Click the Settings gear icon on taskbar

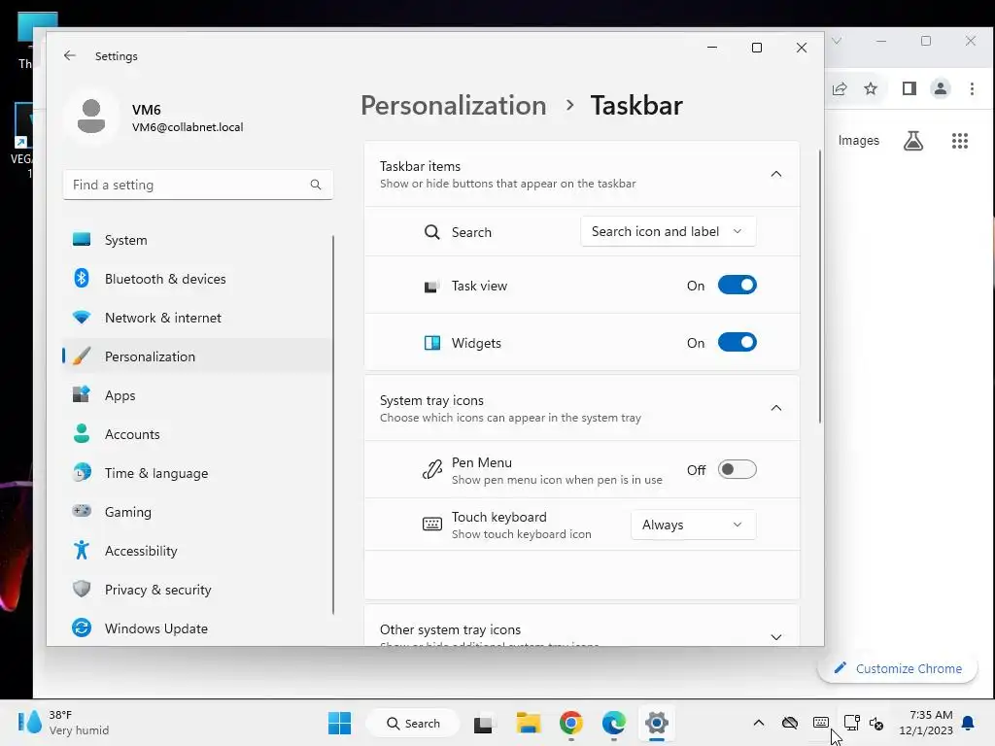657,723
